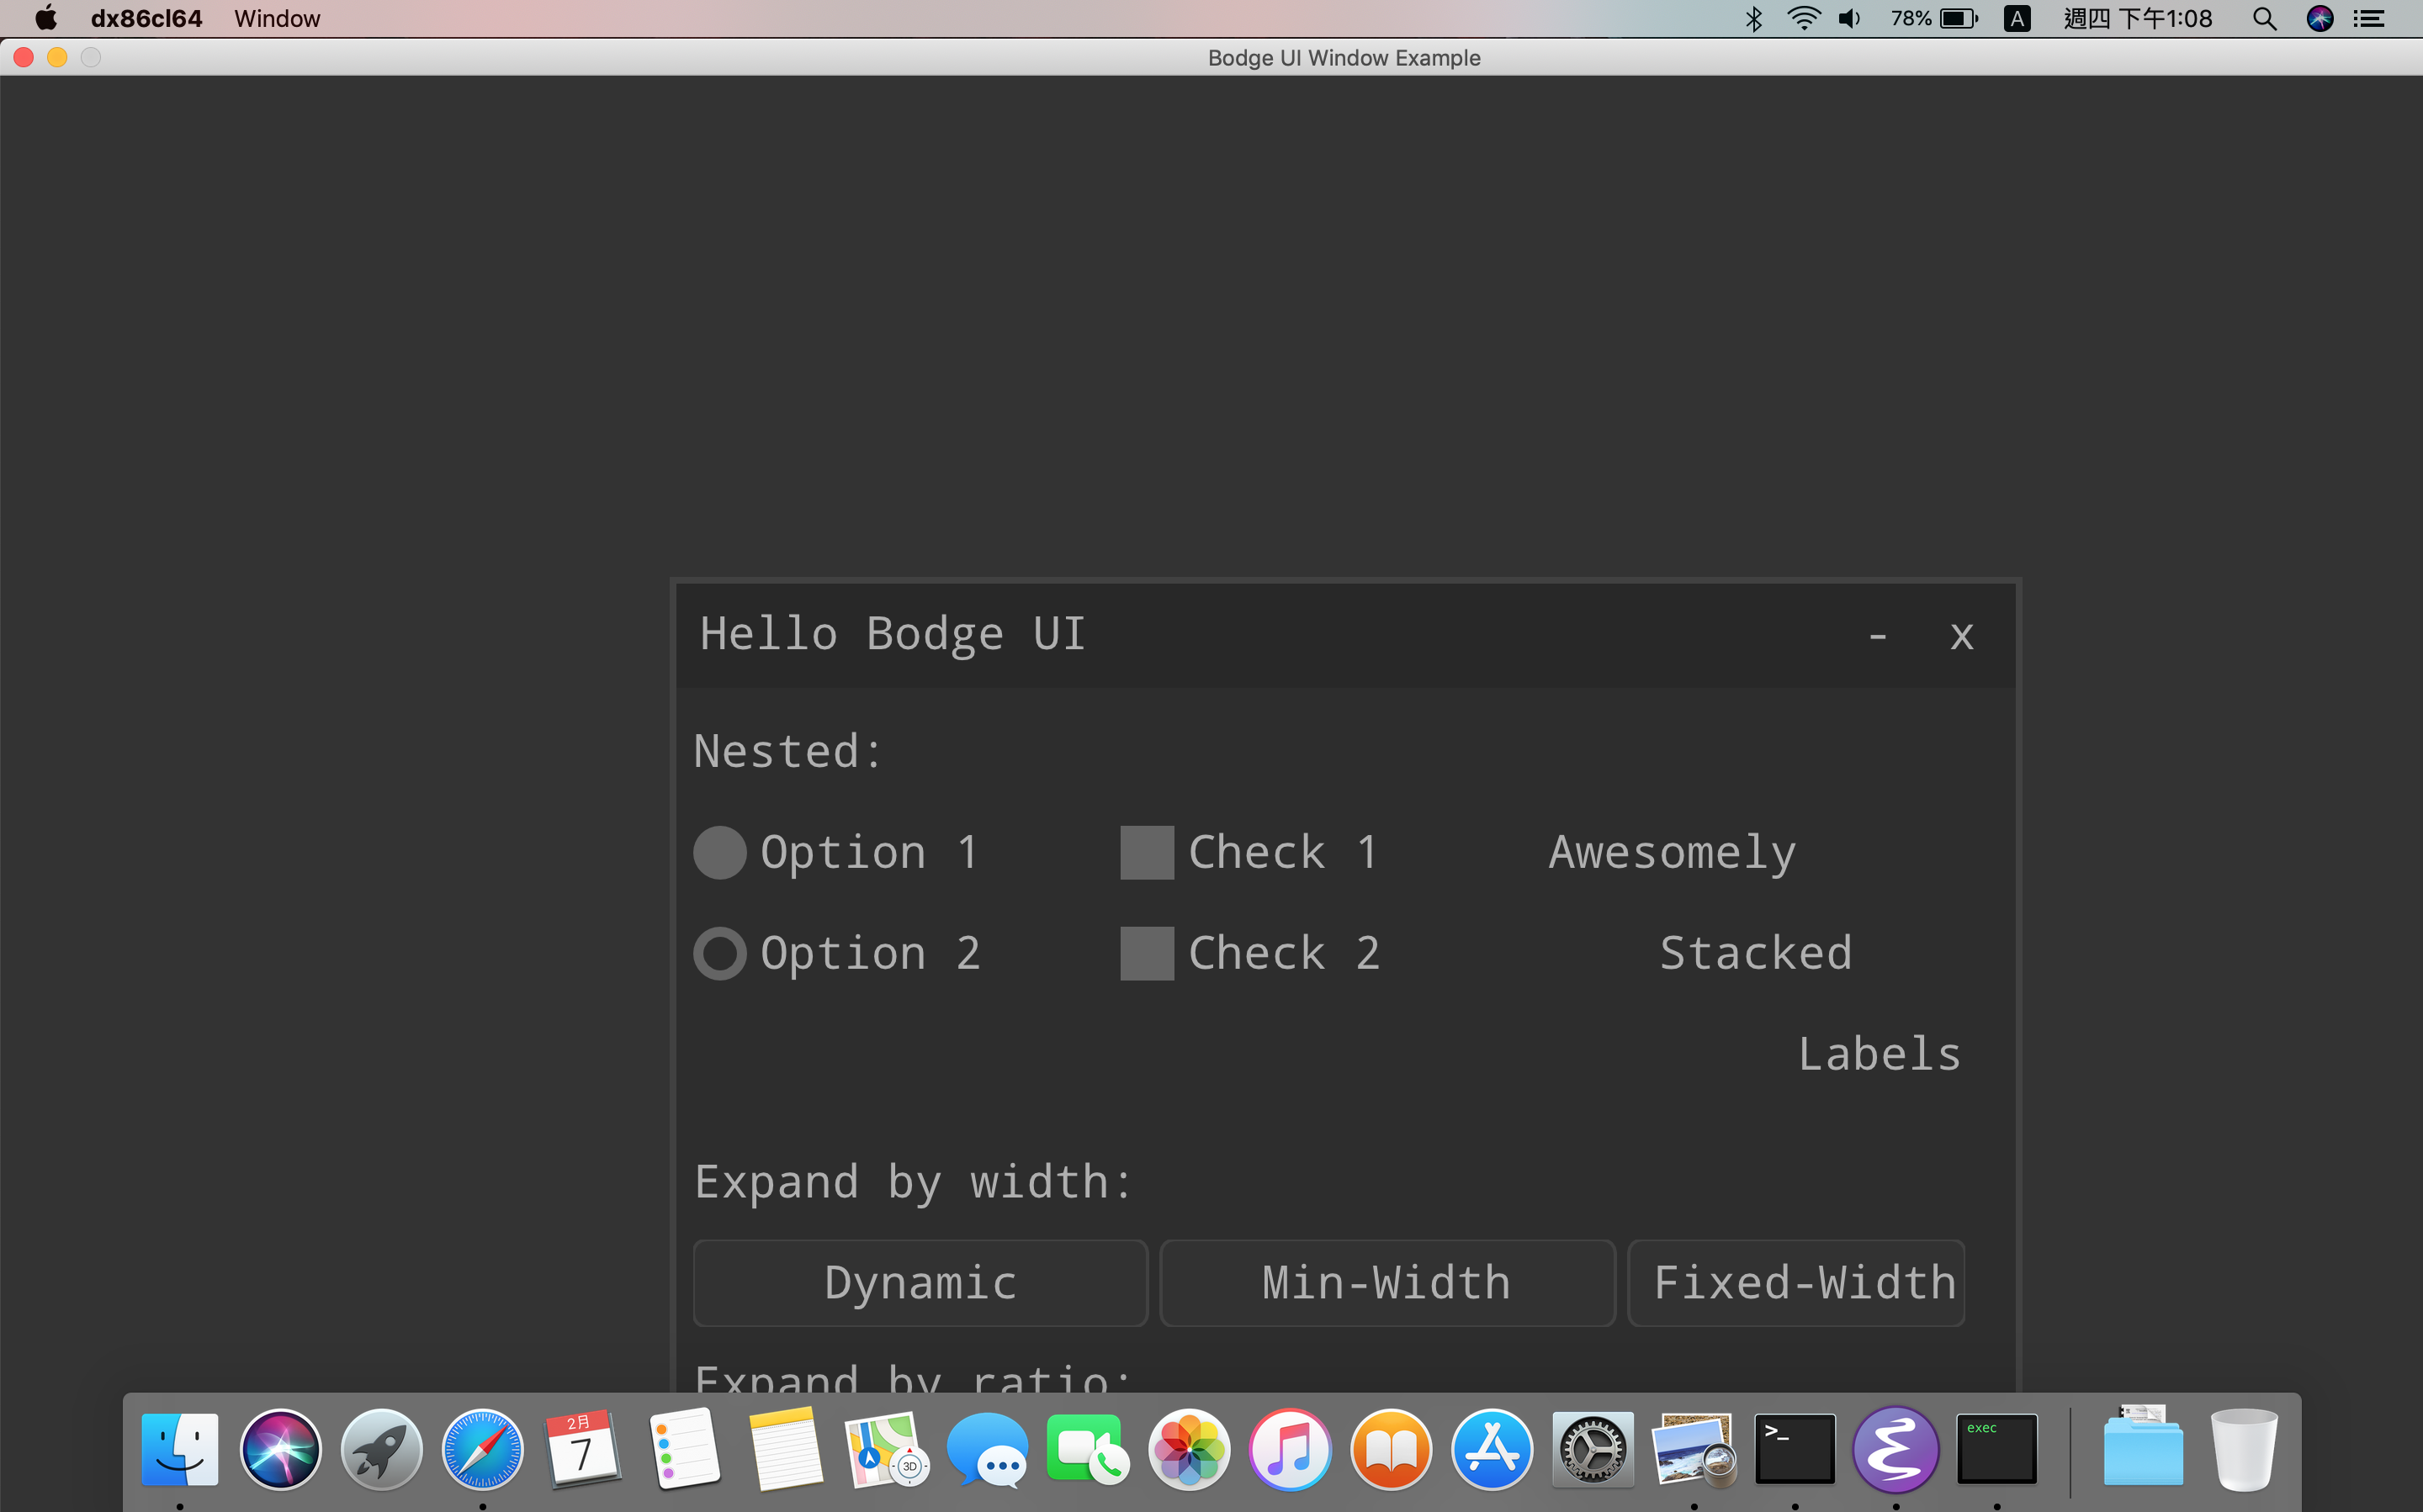Select the Option 1 radio button

tap(719, 852)
